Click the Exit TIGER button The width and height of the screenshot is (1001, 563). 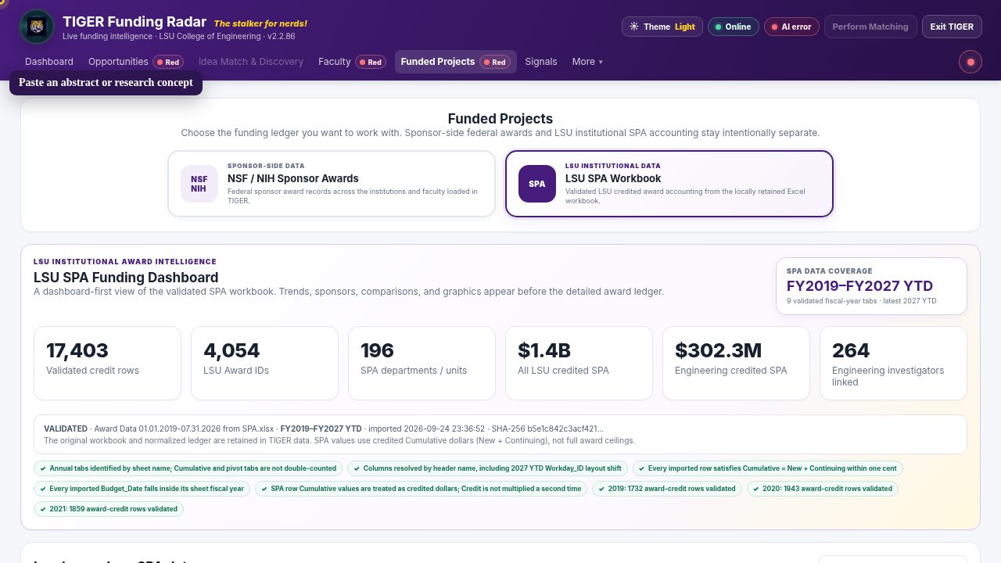click(x=952, y=27)
